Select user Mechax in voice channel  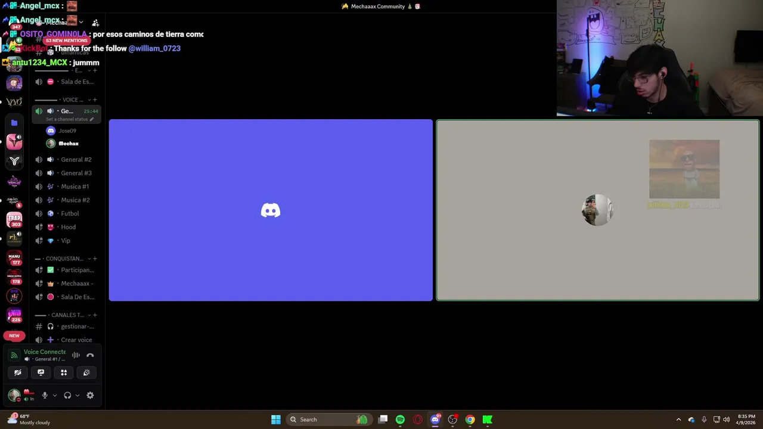[x=67, y=144]
